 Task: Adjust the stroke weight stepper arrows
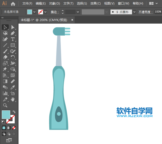(62, 12)
